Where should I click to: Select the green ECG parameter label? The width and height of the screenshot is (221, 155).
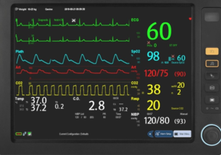click(135, 20)
